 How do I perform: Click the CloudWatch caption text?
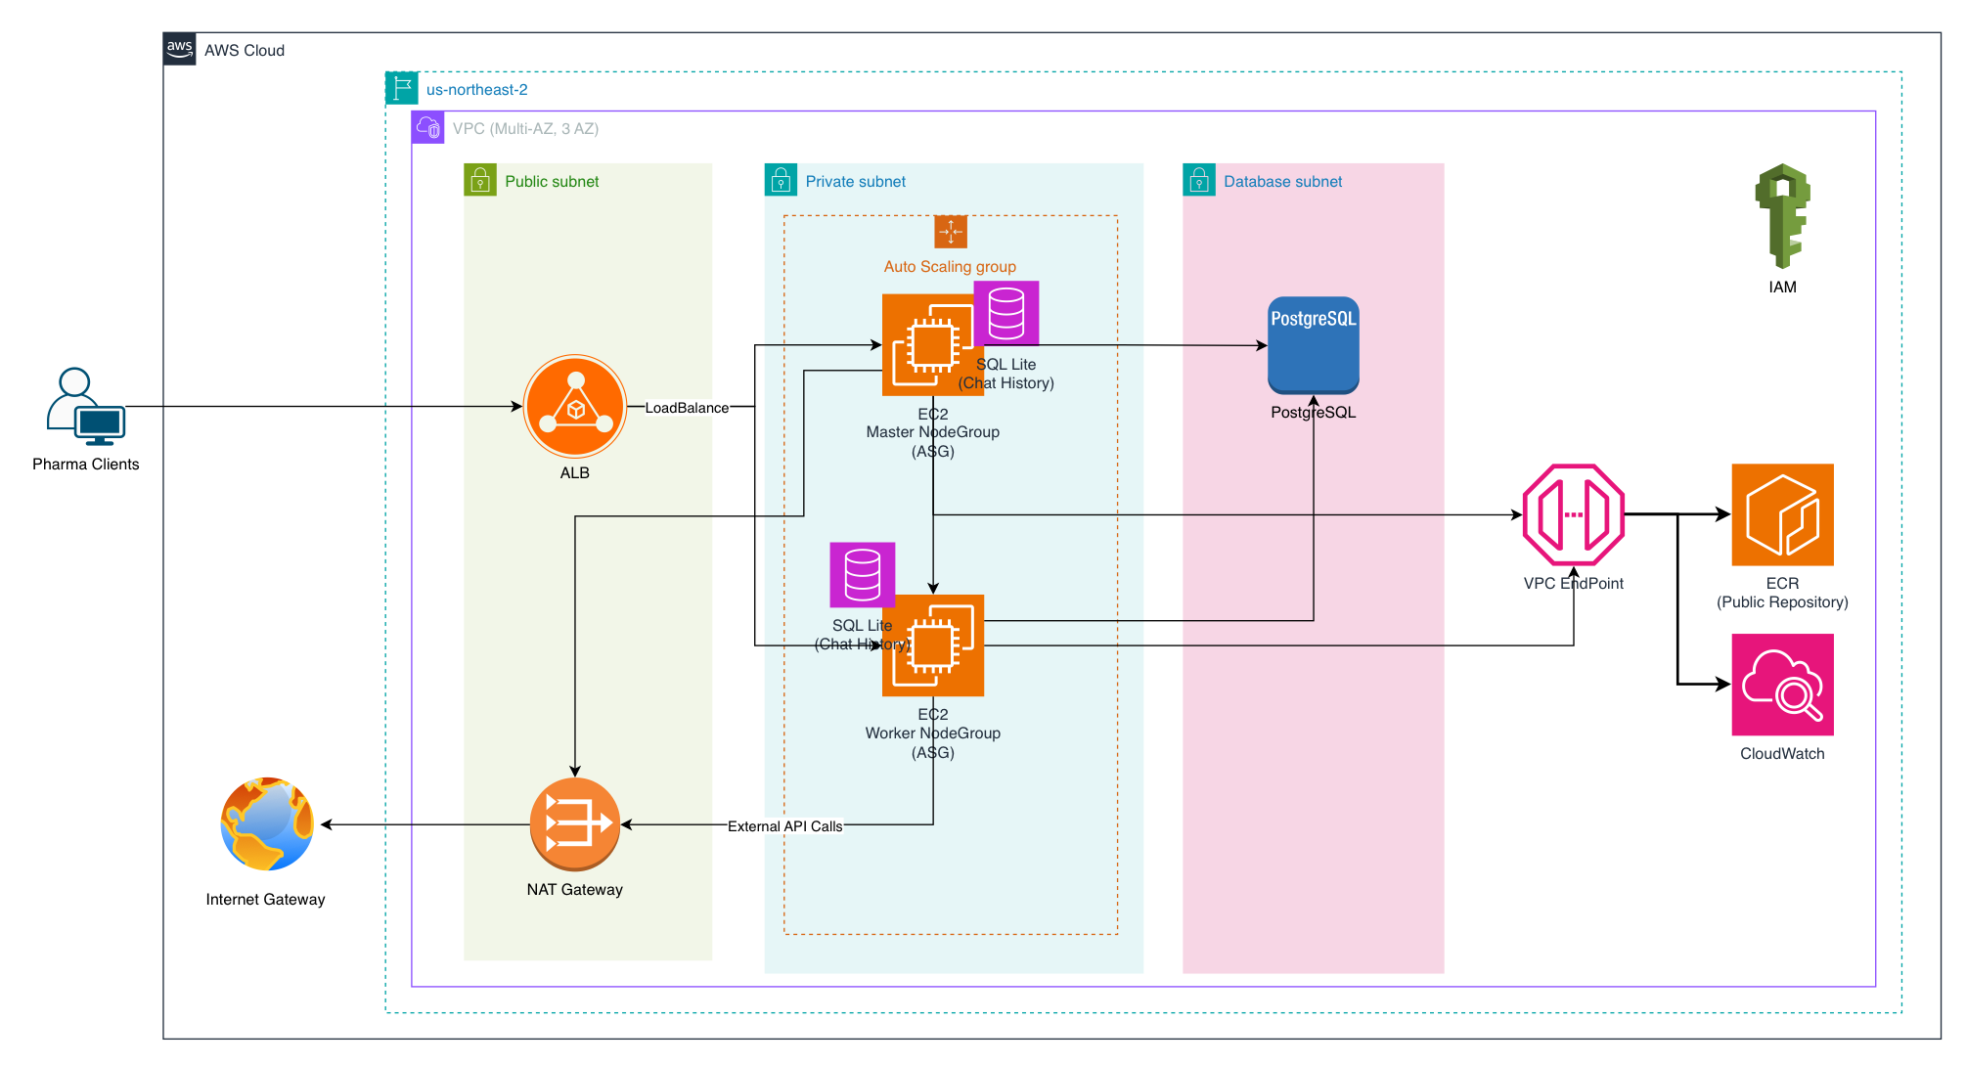1782,753
